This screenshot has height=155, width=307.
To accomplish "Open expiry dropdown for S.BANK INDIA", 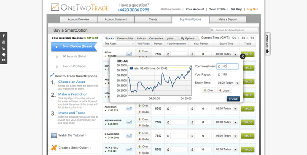I will point(226,136).
